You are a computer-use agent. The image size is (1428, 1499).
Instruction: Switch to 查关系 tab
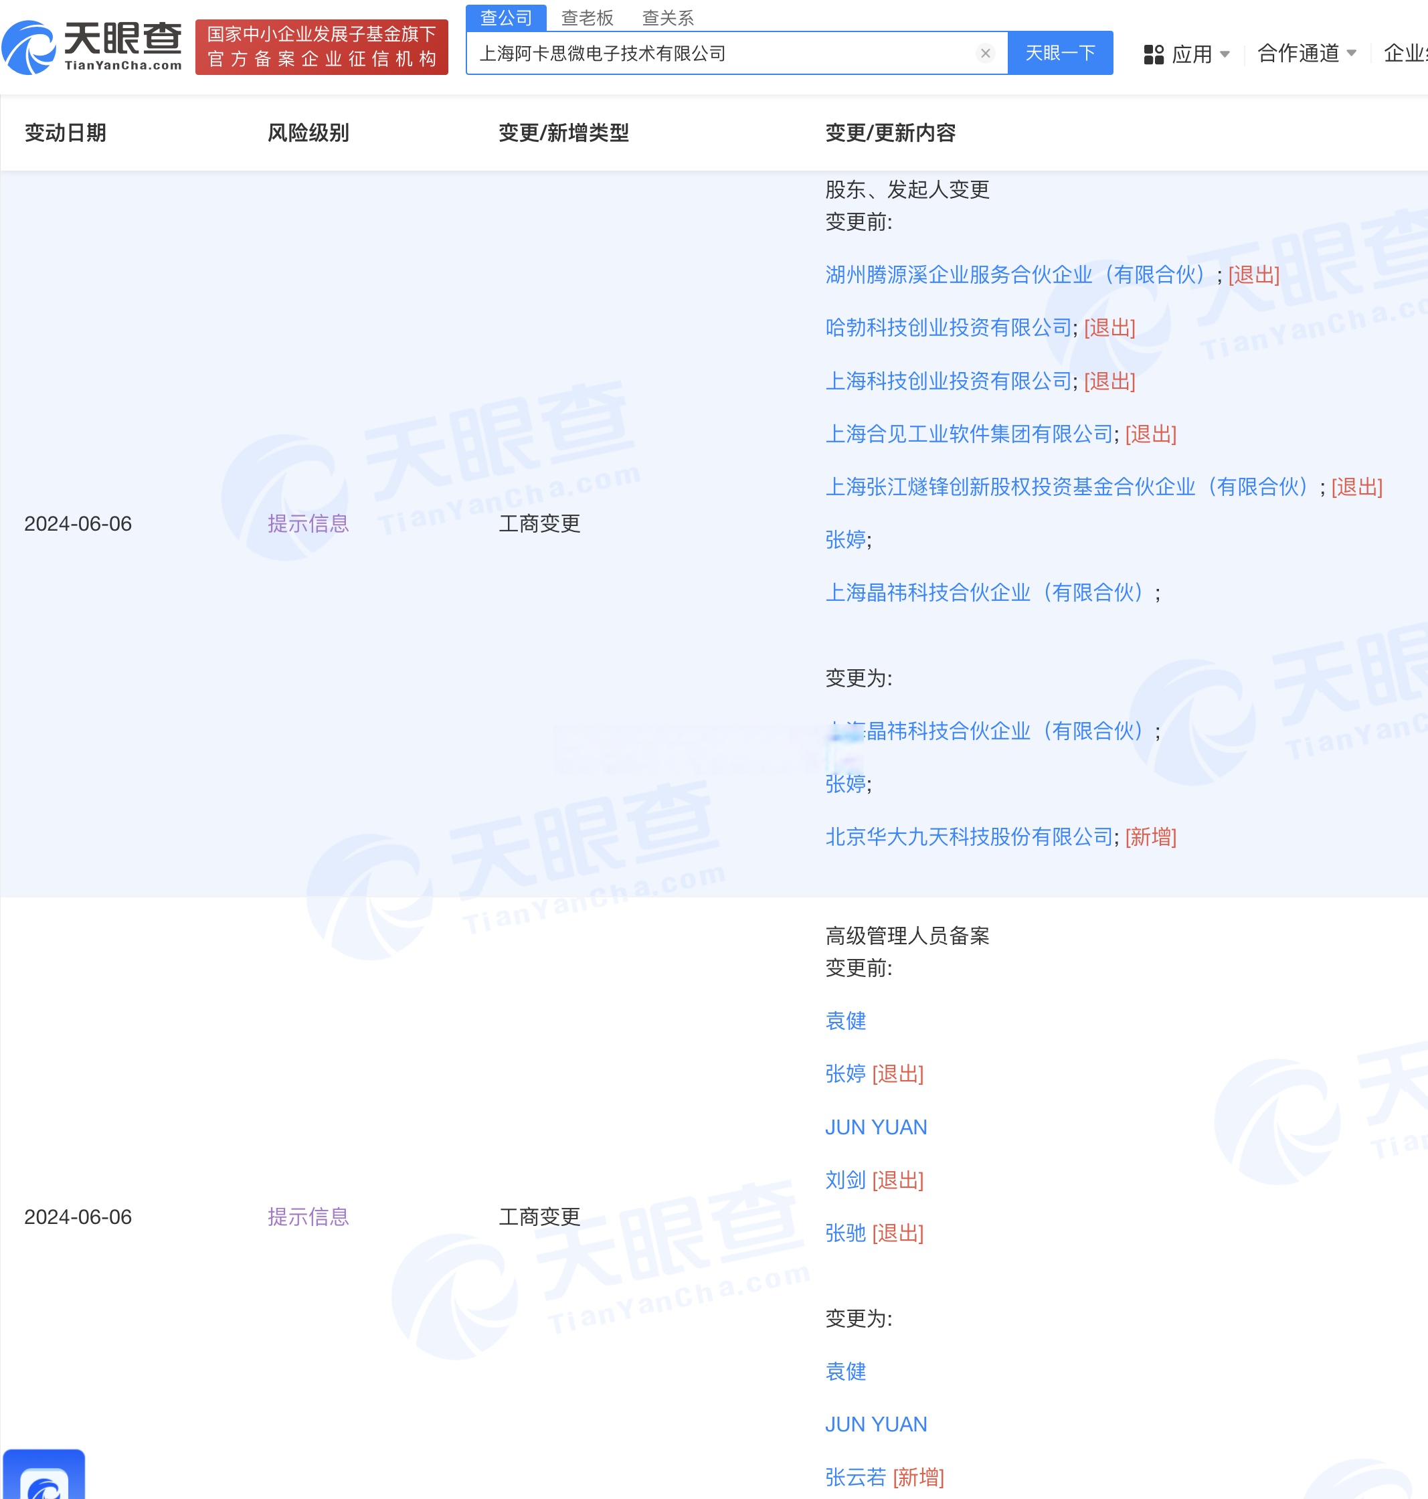pyautogui.click(x=668, y=17)
